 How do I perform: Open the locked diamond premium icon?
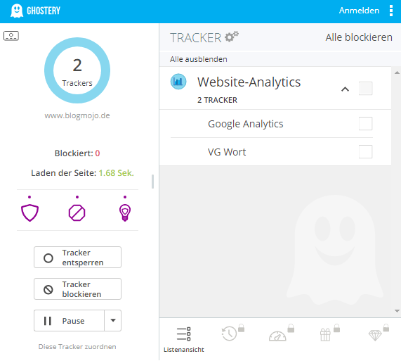point(379,333)
